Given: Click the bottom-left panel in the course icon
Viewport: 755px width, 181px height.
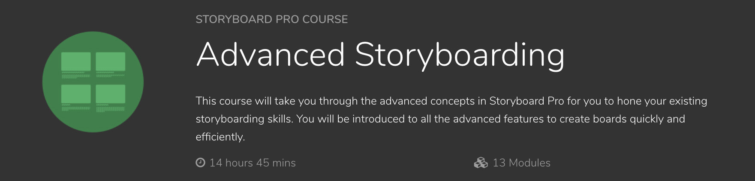Looking at the screenshot, I should pyautogui.click(x=76, y=94).
